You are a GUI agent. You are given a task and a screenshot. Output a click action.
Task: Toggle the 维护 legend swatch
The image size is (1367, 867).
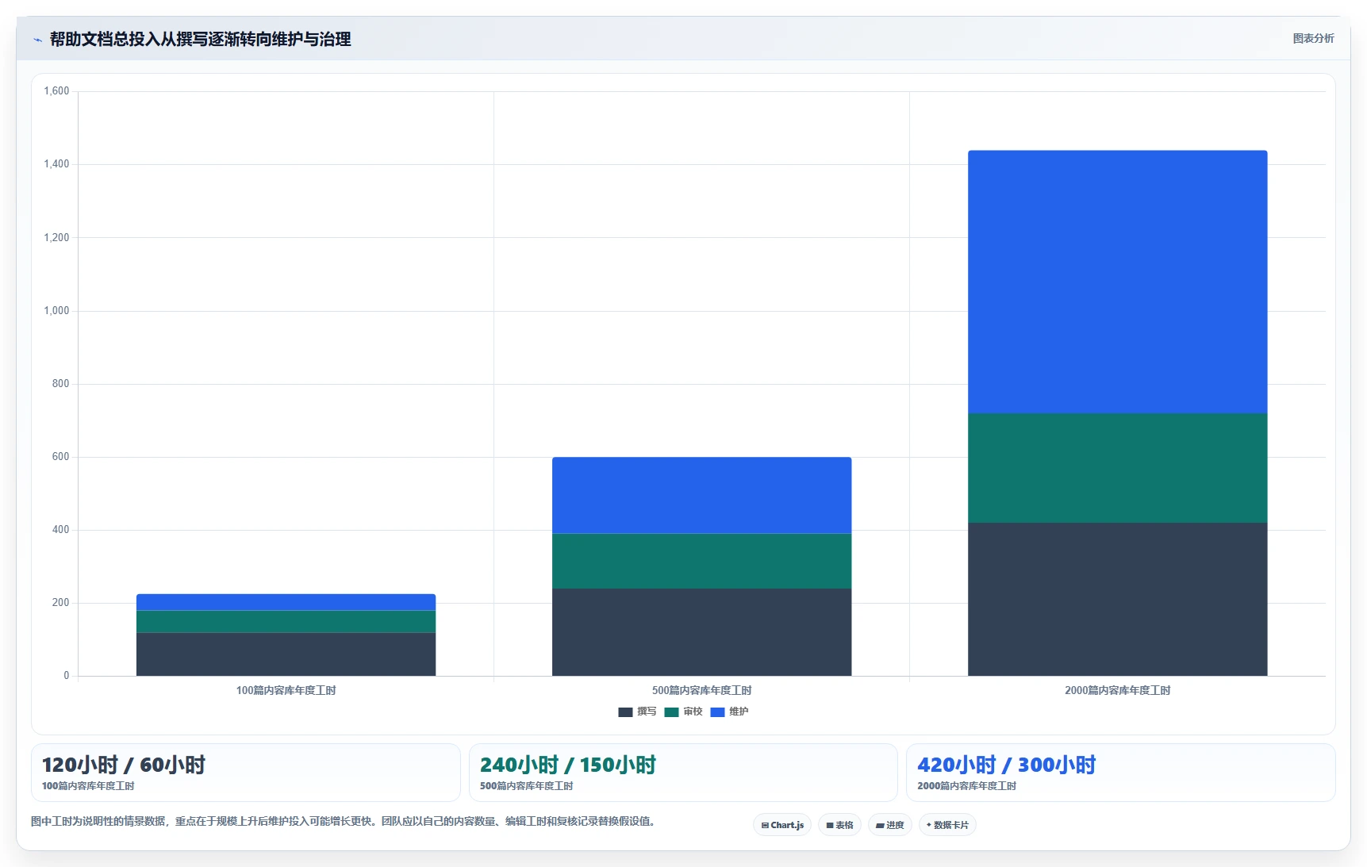(x=717, y=712)
